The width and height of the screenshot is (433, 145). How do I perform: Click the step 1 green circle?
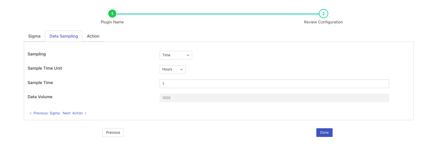(x=112, y=14)
